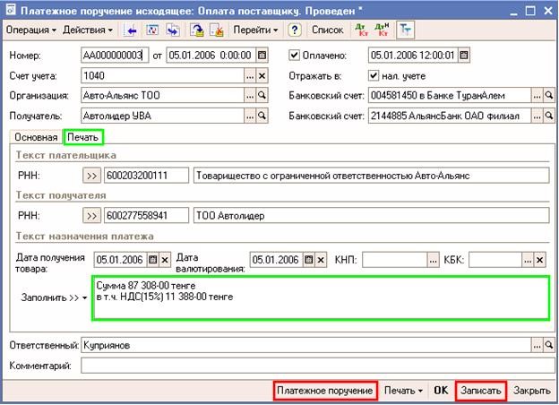The height and width of the screenshot is (405, 559).
Task: Clear the Счет учета field with X
Action: (262, 75)
